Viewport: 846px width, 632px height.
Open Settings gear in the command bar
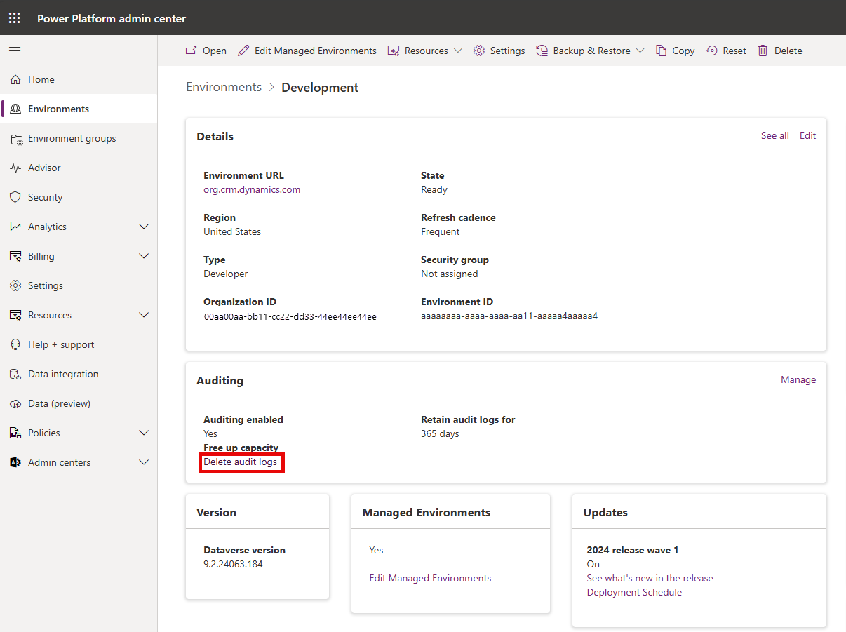point(479,51)
